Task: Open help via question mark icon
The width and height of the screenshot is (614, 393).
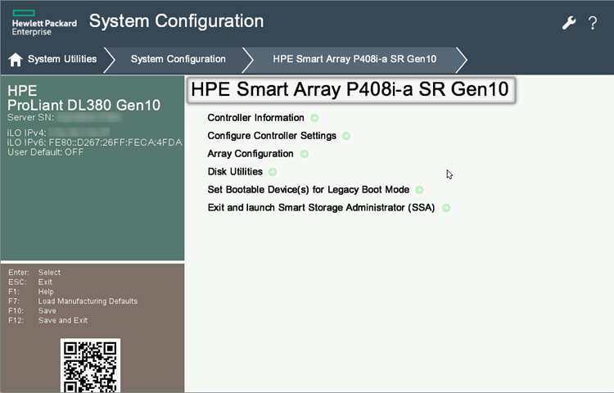Action: pyautogui.click(x=593, y=23)
